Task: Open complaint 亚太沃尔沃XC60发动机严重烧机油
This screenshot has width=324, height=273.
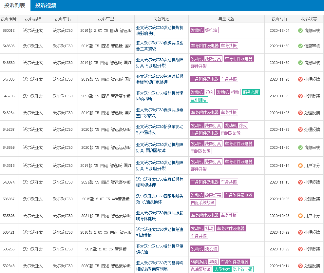Action: pyautogui.click(x=160, y=249)
